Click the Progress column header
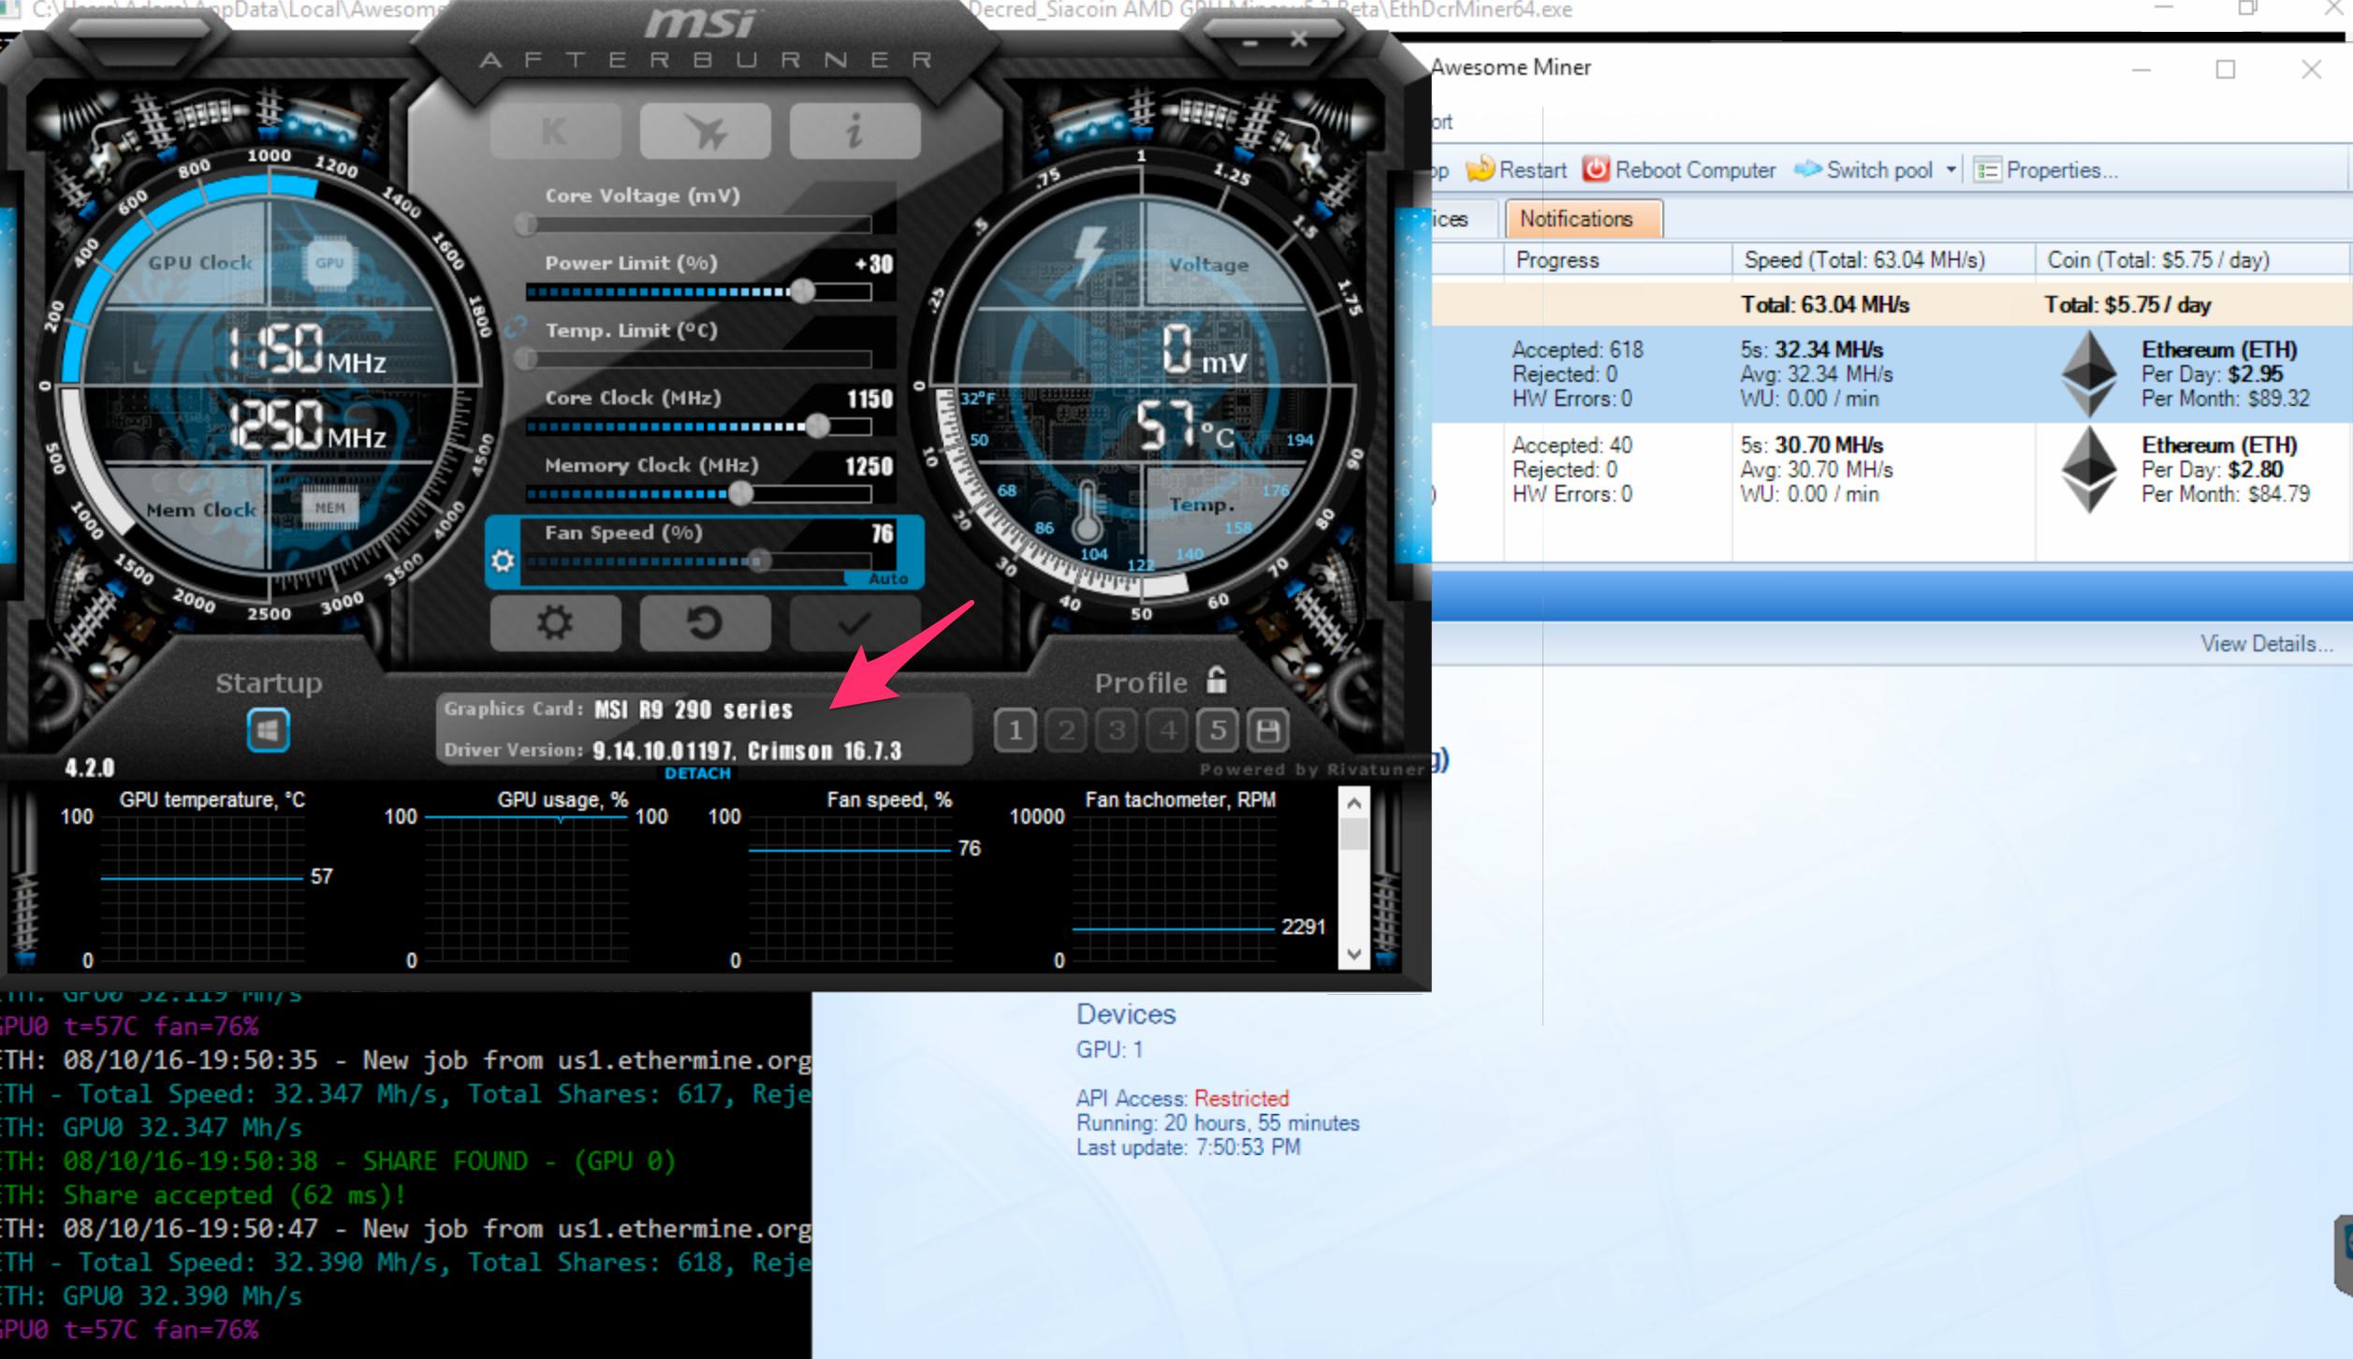The height and width of the screenshot is (1359, 2353). coord(1617,260)
